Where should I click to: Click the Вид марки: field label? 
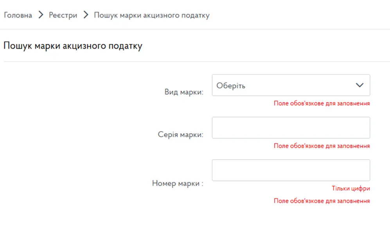tap(184, 93)
